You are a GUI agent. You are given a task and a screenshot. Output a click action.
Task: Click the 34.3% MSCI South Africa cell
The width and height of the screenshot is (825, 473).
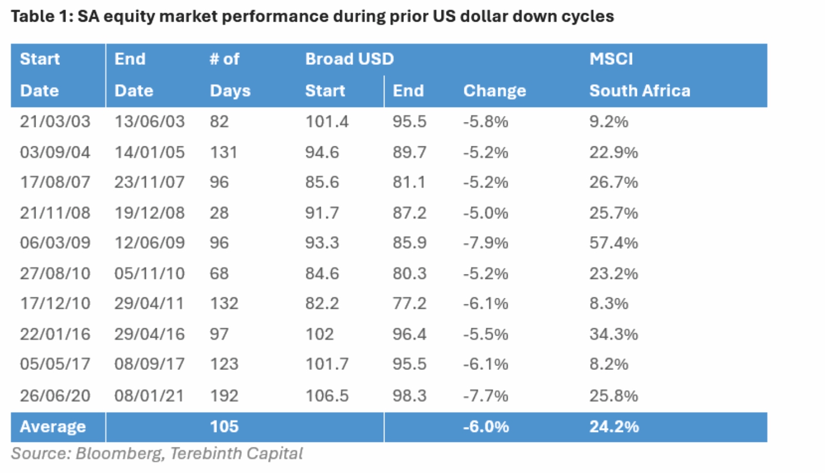click(613, 334)
